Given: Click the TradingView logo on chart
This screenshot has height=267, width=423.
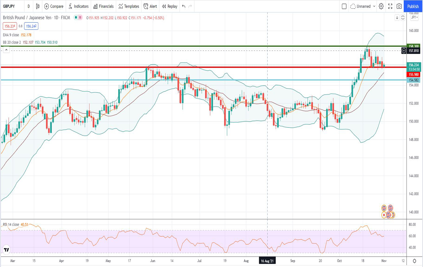Looking at the screenshot, I should click(7, 250).
